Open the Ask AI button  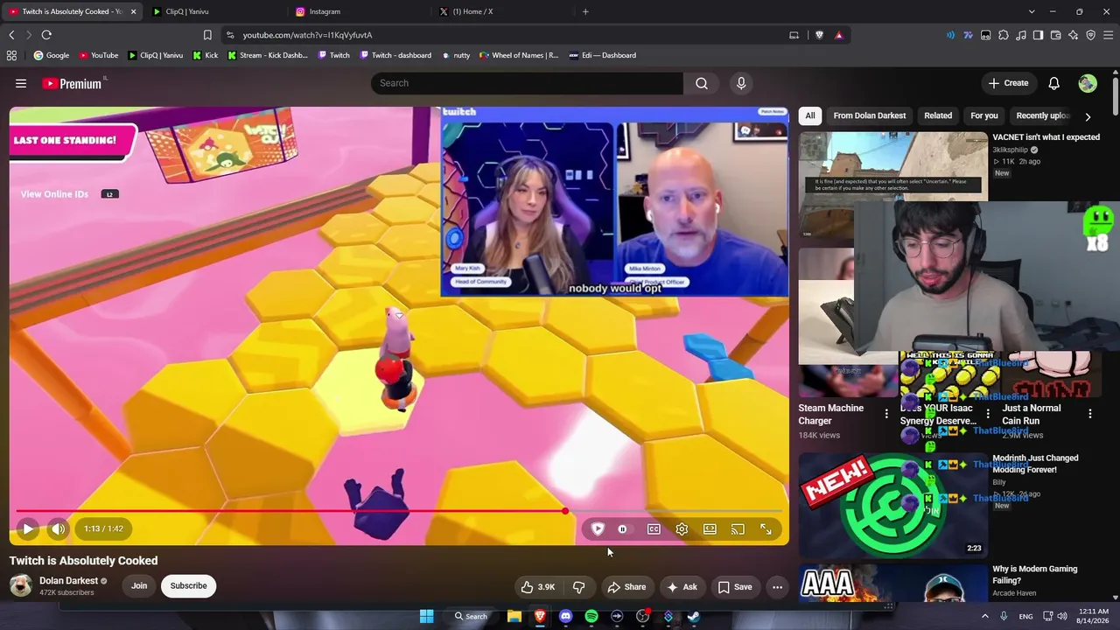pyautogui.click(x=682, y=587)
